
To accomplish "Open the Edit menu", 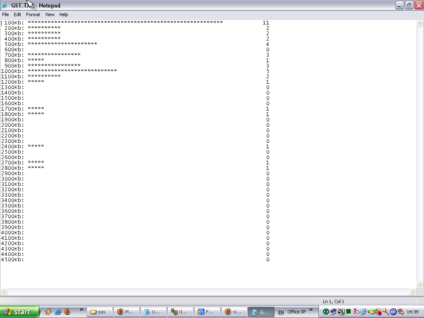I will click(x=17, y=14).
